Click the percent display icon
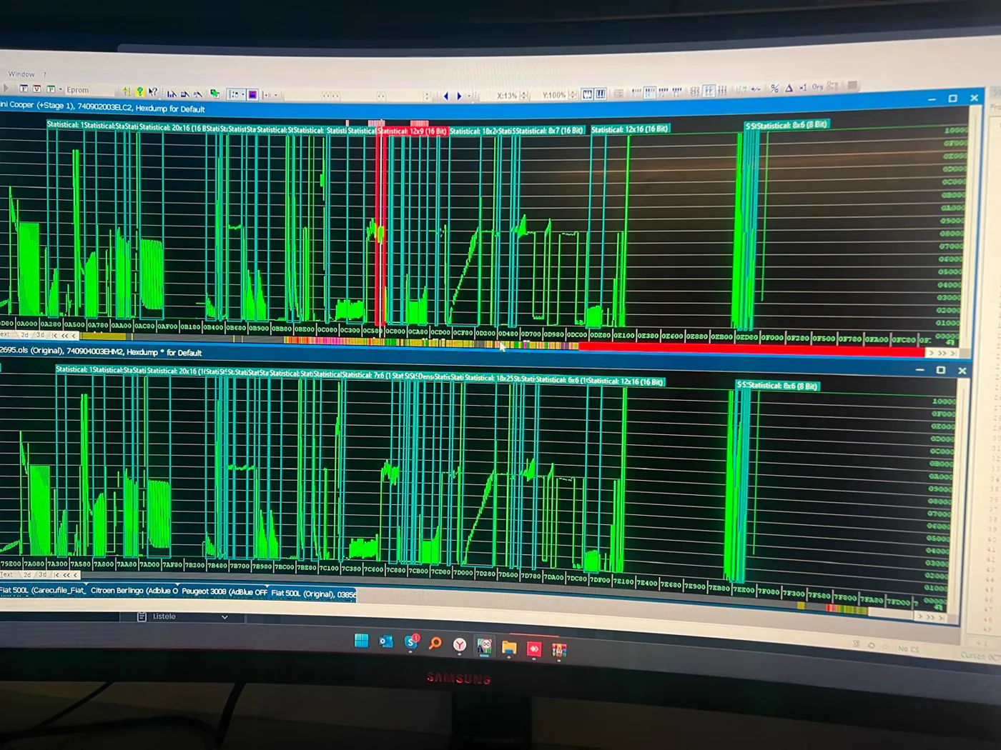This screenshot has width=1001, height=750. tap(774, 89)
